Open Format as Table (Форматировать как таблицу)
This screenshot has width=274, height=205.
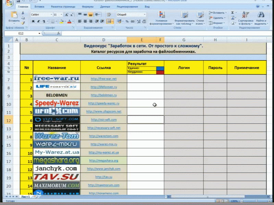tap(184, 18)
